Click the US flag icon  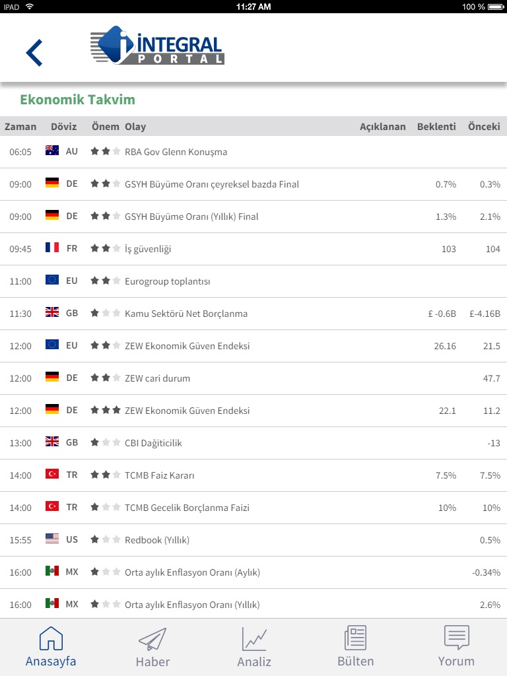tap(52, 539)
